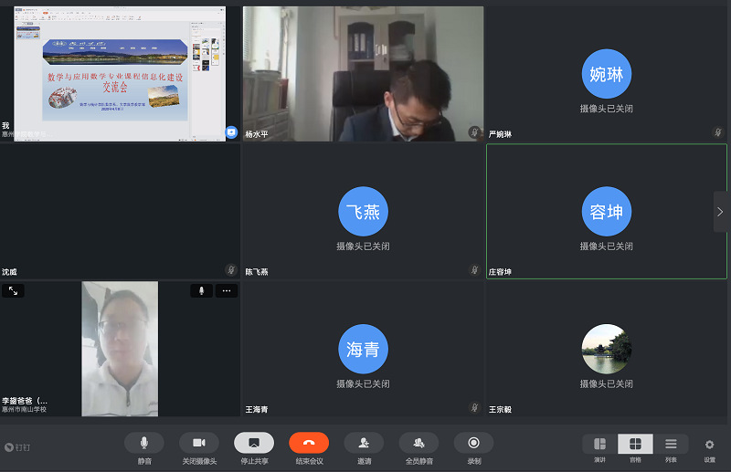Click screen-share indicator icon on 我 tile
Viewport: 731px width, 472px height.
coord(231,132)
